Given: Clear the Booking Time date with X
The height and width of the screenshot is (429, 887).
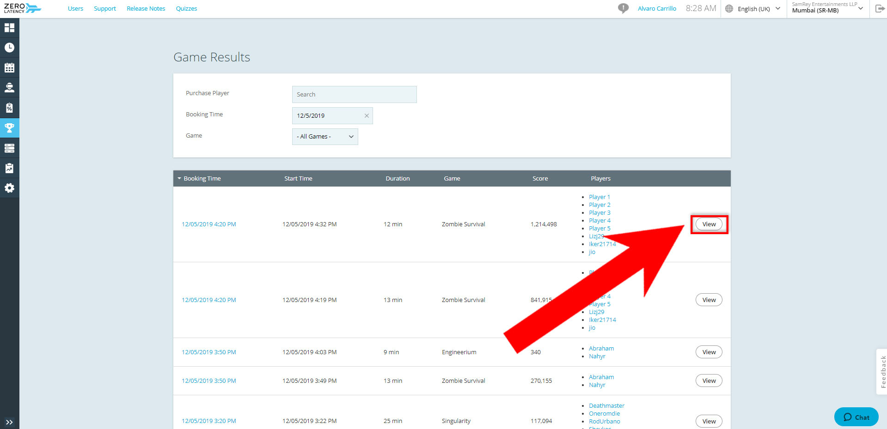Looking at the screenshot, I should coord(367,116).
